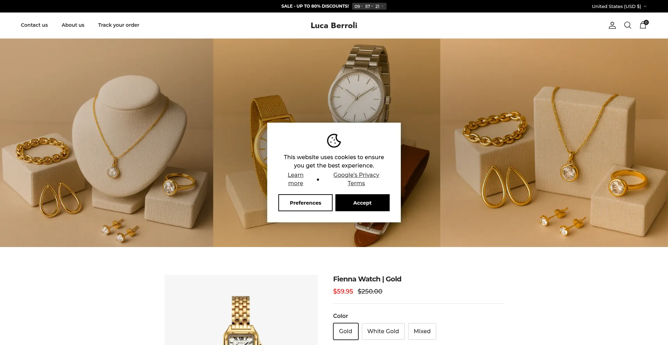Click the cookie icon in the popup
The height and width of the screenshot is (345, 668).
(334, 141)
